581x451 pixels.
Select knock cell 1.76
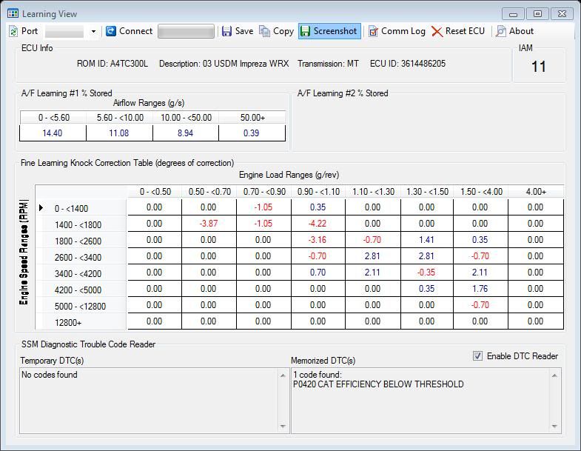coord(480,289)
